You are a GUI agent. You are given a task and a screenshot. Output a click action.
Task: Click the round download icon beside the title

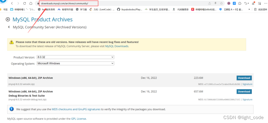(8, 19)
